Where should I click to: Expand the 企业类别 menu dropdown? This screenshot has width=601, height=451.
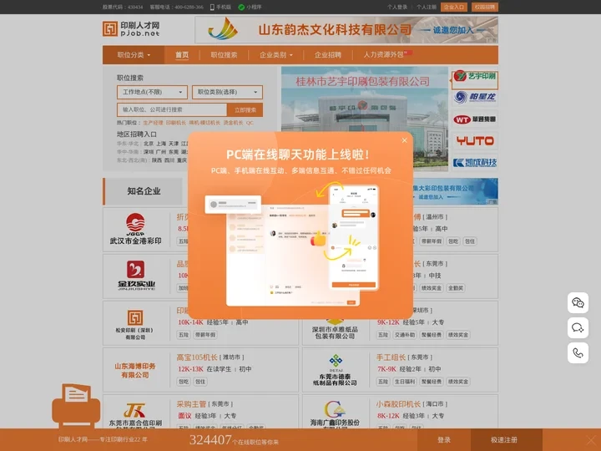coord(276,55)
